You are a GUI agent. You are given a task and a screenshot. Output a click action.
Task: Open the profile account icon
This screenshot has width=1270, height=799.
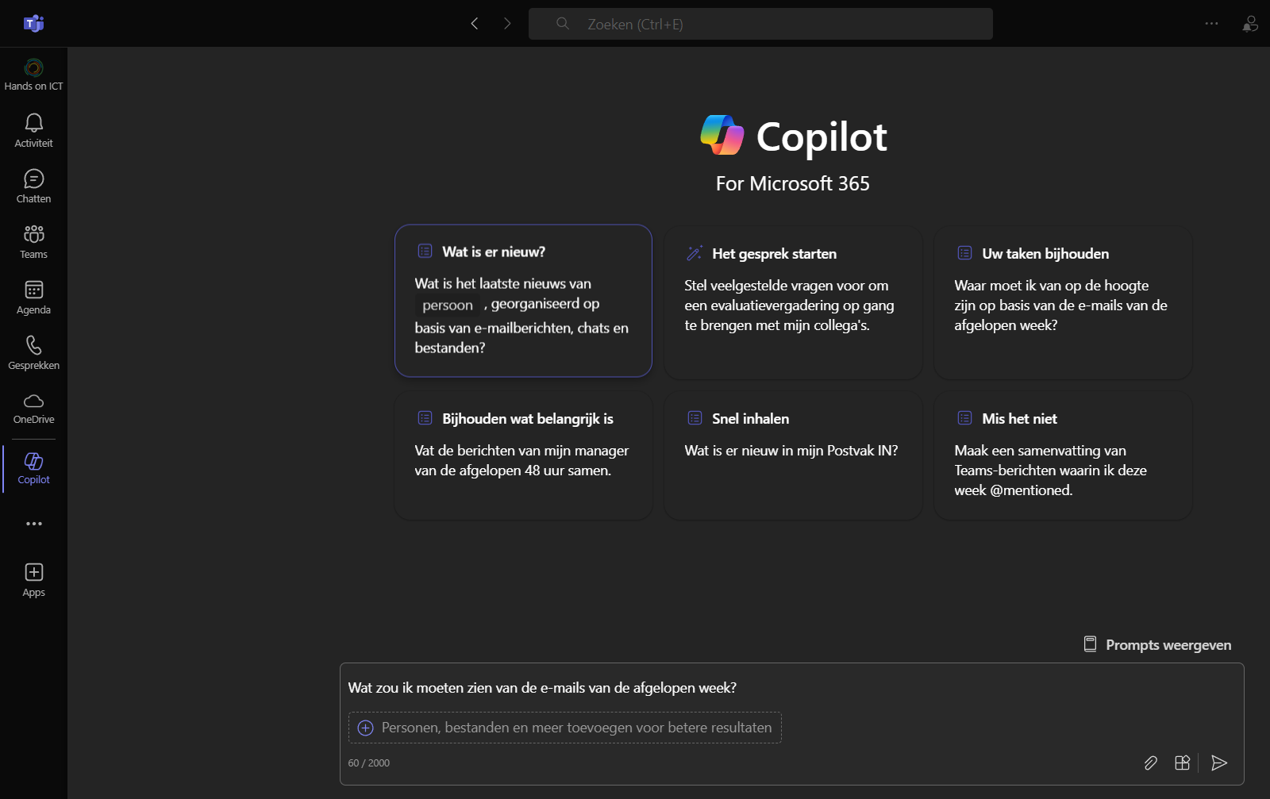coord(1250,24)
